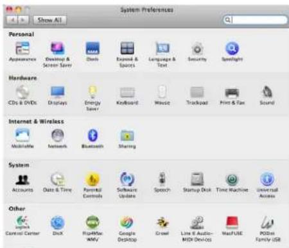
Task: Click the Show All button
Action: point(49,20)
